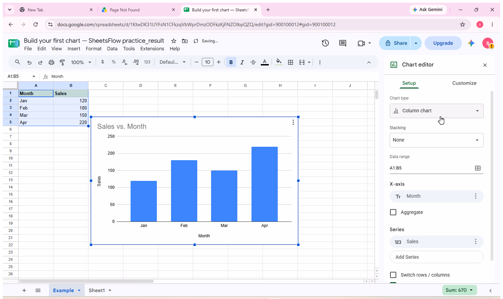
Task: Open version history clock icon
Action: 325,43
